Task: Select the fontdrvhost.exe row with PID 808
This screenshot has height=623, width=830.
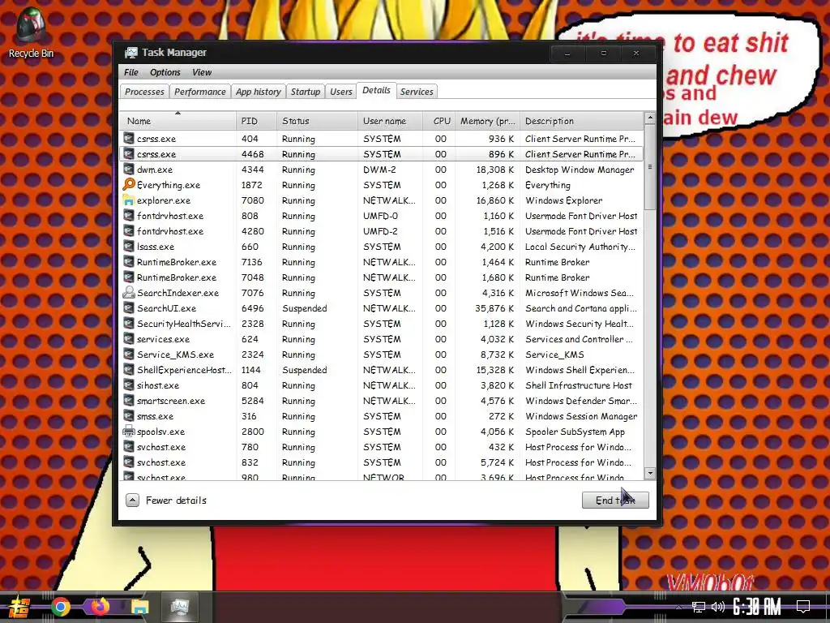Action: [x=381, y=216]
